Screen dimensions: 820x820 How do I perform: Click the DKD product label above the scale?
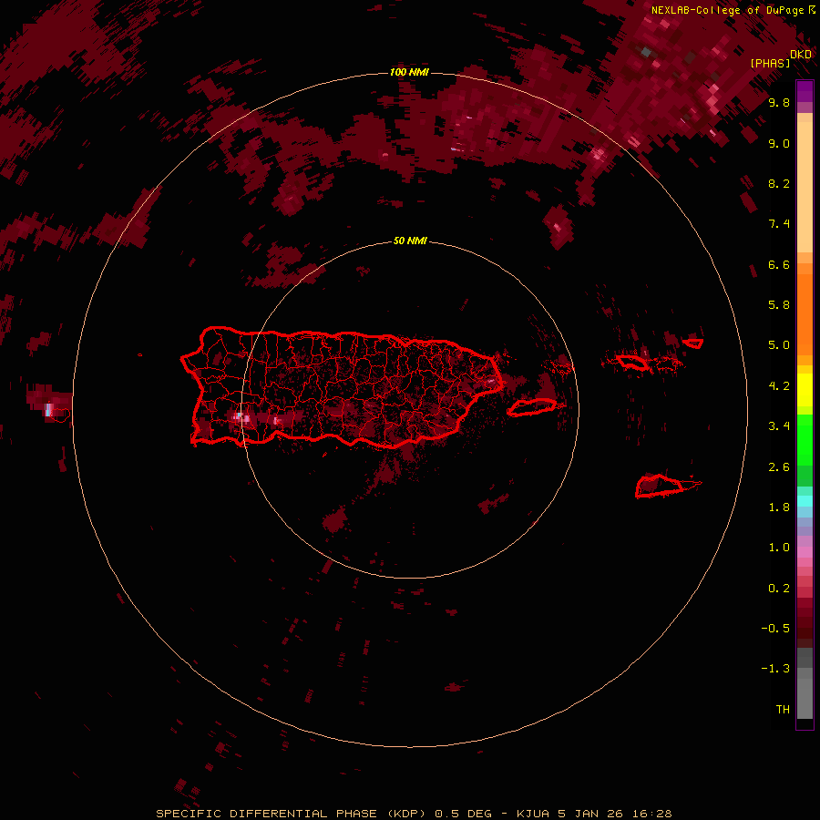(801, 55)
